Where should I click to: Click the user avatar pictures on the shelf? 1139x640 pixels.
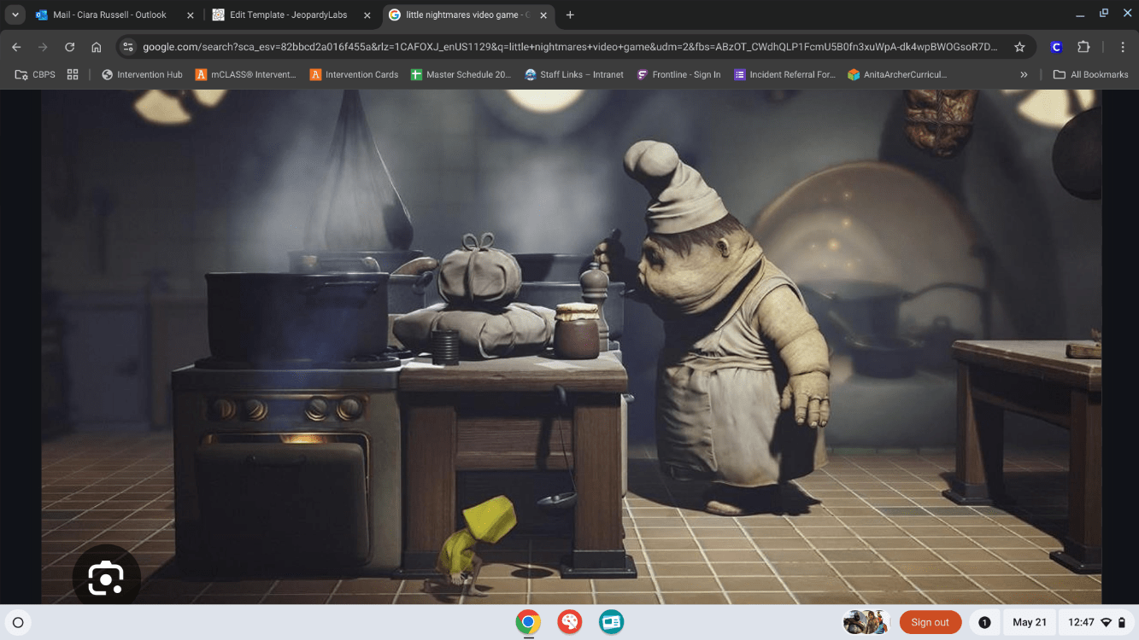click(x=866, y=622)
